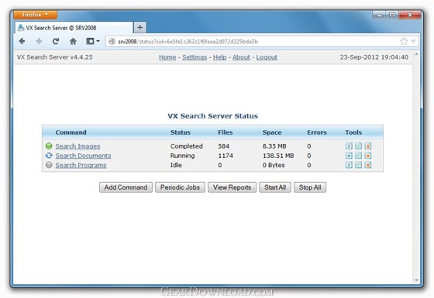Click the Idle status text
Screen dimensions: 434x298
tap(176, 165)
